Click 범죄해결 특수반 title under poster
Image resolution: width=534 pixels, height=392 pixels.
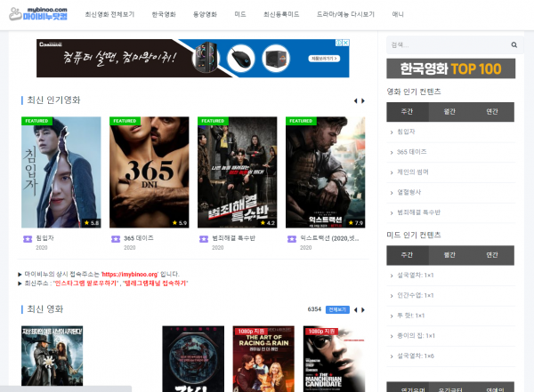[x=233, y=238]
